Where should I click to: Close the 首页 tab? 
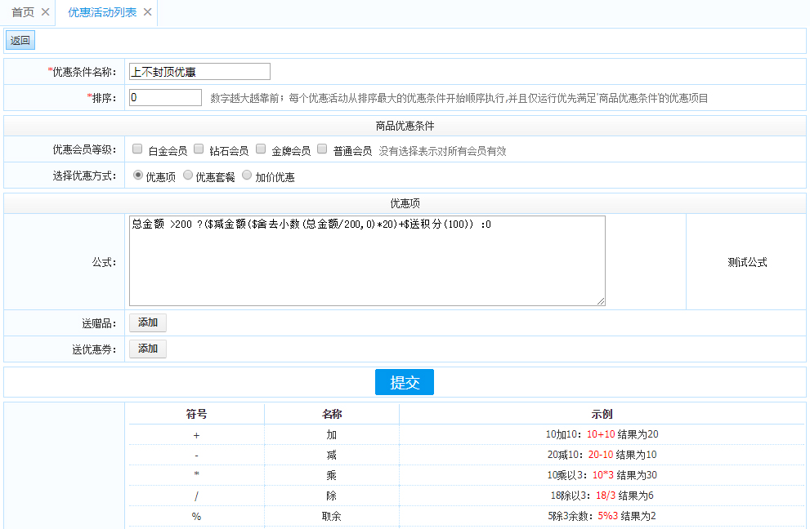(x=46, y=12)
